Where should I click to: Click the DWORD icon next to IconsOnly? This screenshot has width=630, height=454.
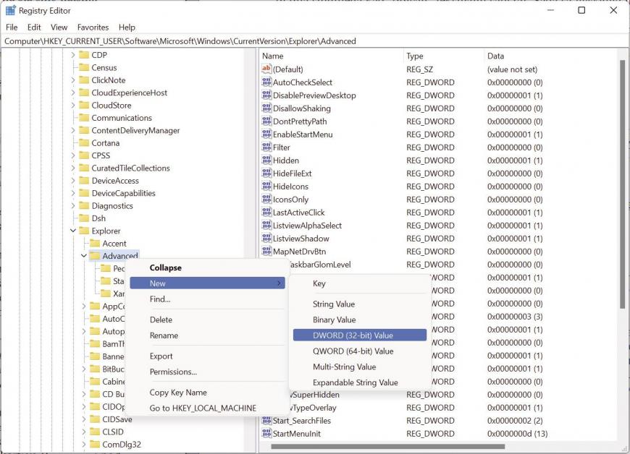pos(266,200)
